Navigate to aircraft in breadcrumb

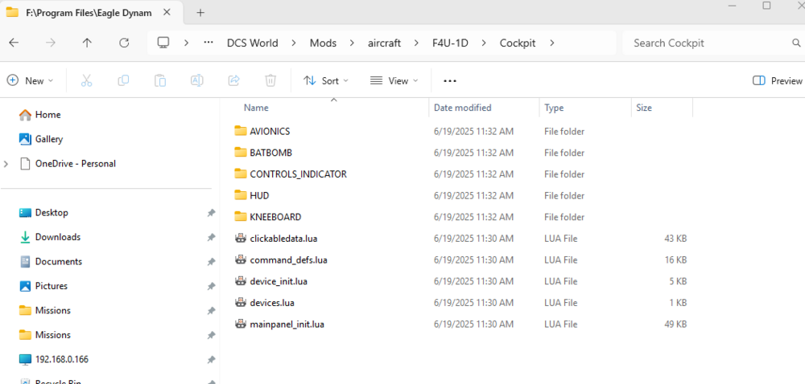point(384,43)
